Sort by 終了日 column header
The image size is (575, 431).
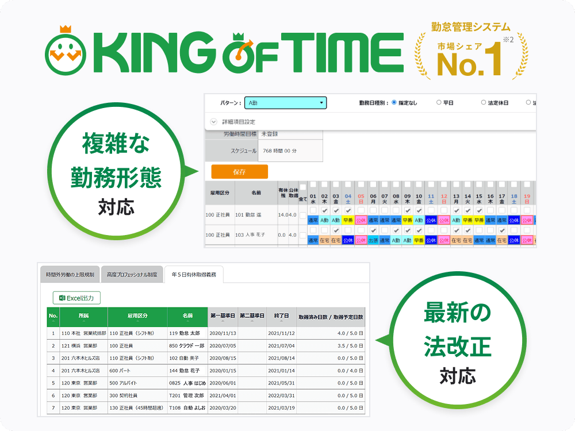click(x=281, y=317)
